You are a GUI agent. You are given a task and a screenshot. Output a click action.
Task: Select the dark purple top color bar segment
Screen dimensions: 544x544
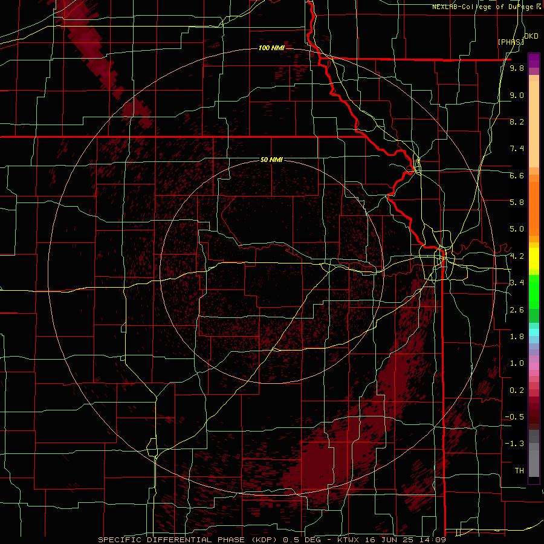pyautogui.click(x=534, y=60)
